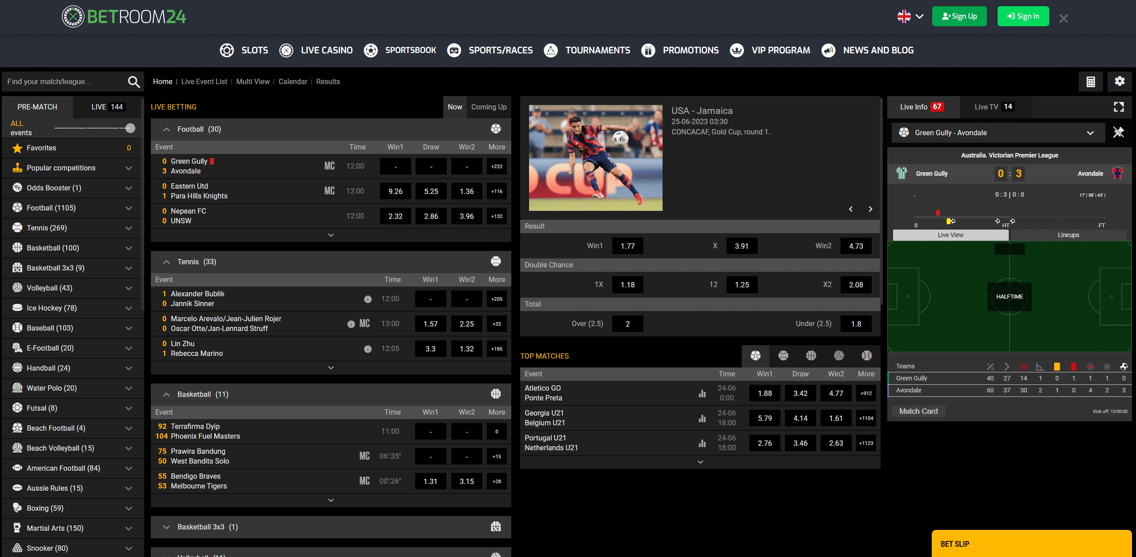Open SLOTS in main menu

pos(244,50)
